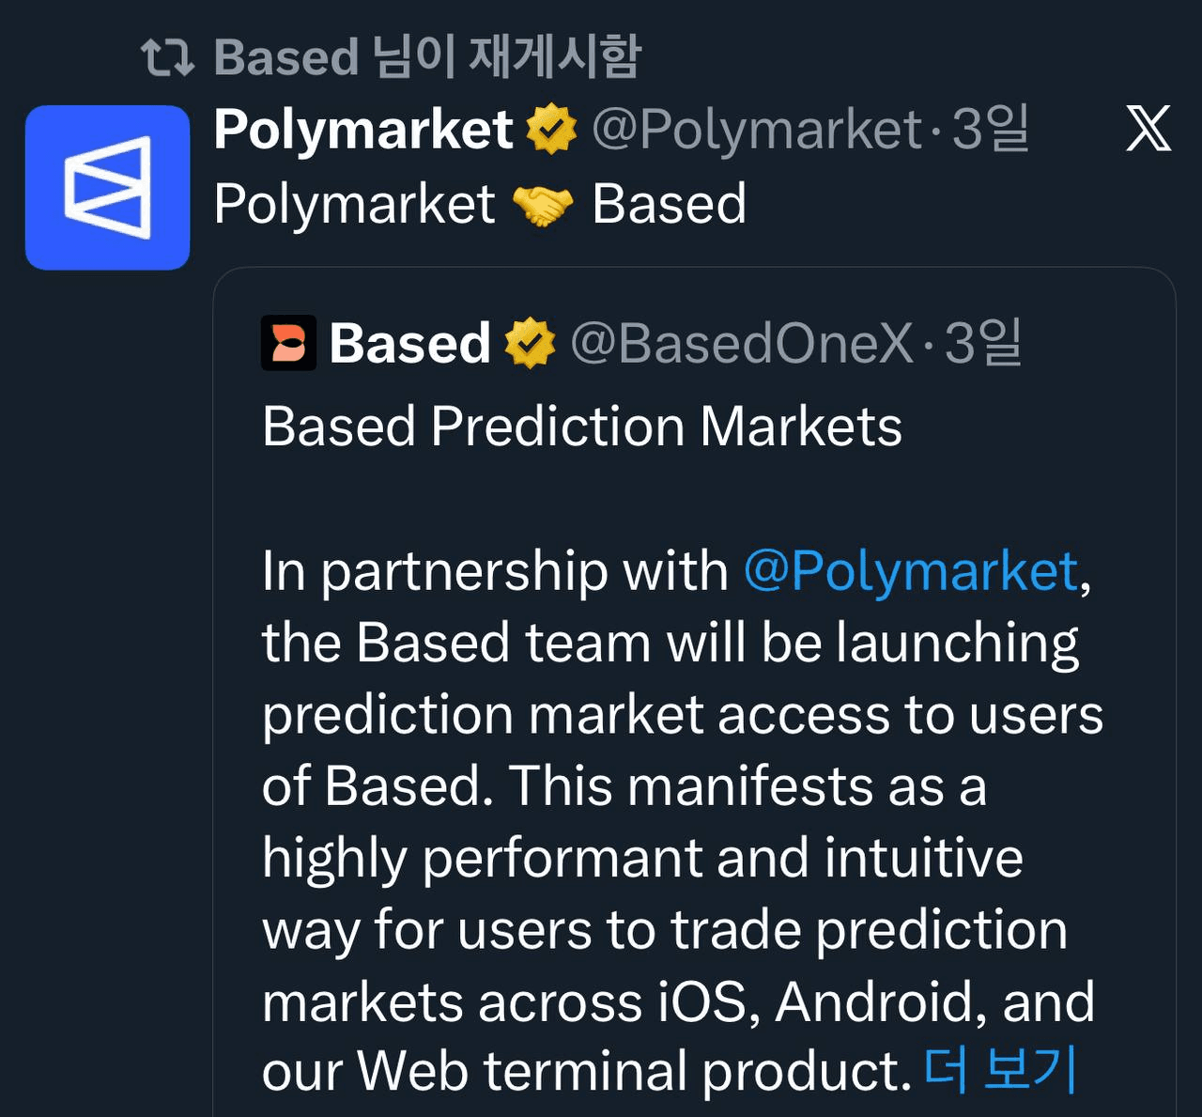Click the "Polymarket 🤝 Based" post text
The image size is (1202, 1117).
[x=480, y=205]
